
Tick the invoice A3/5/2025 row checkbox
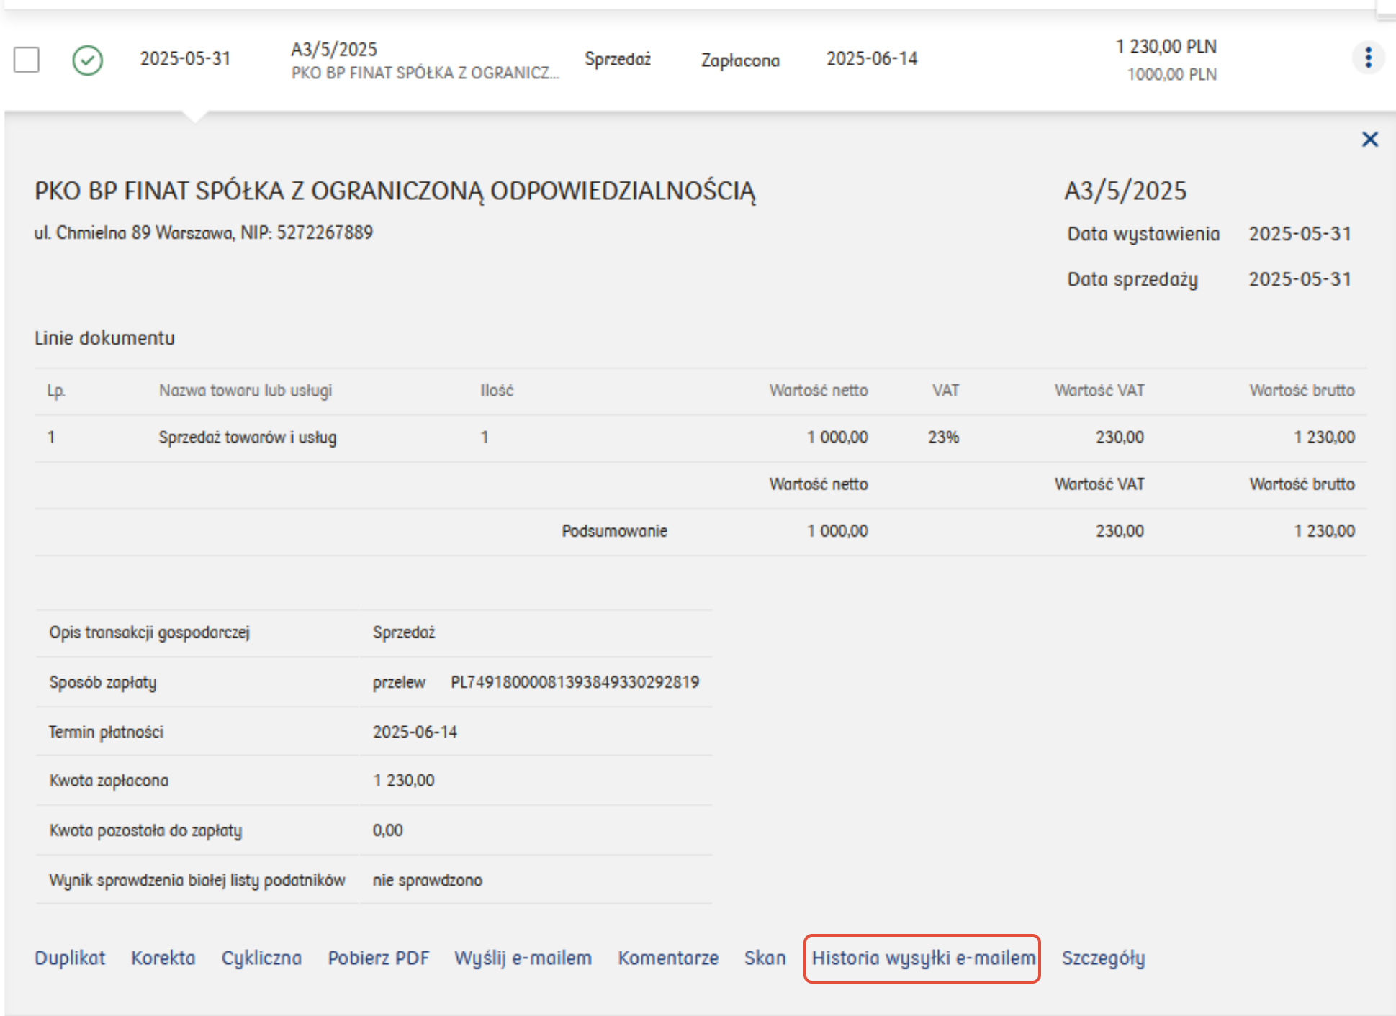point(27,60)
